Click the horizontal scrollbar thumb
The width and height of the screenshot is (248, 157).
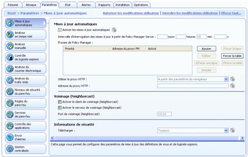147,138
